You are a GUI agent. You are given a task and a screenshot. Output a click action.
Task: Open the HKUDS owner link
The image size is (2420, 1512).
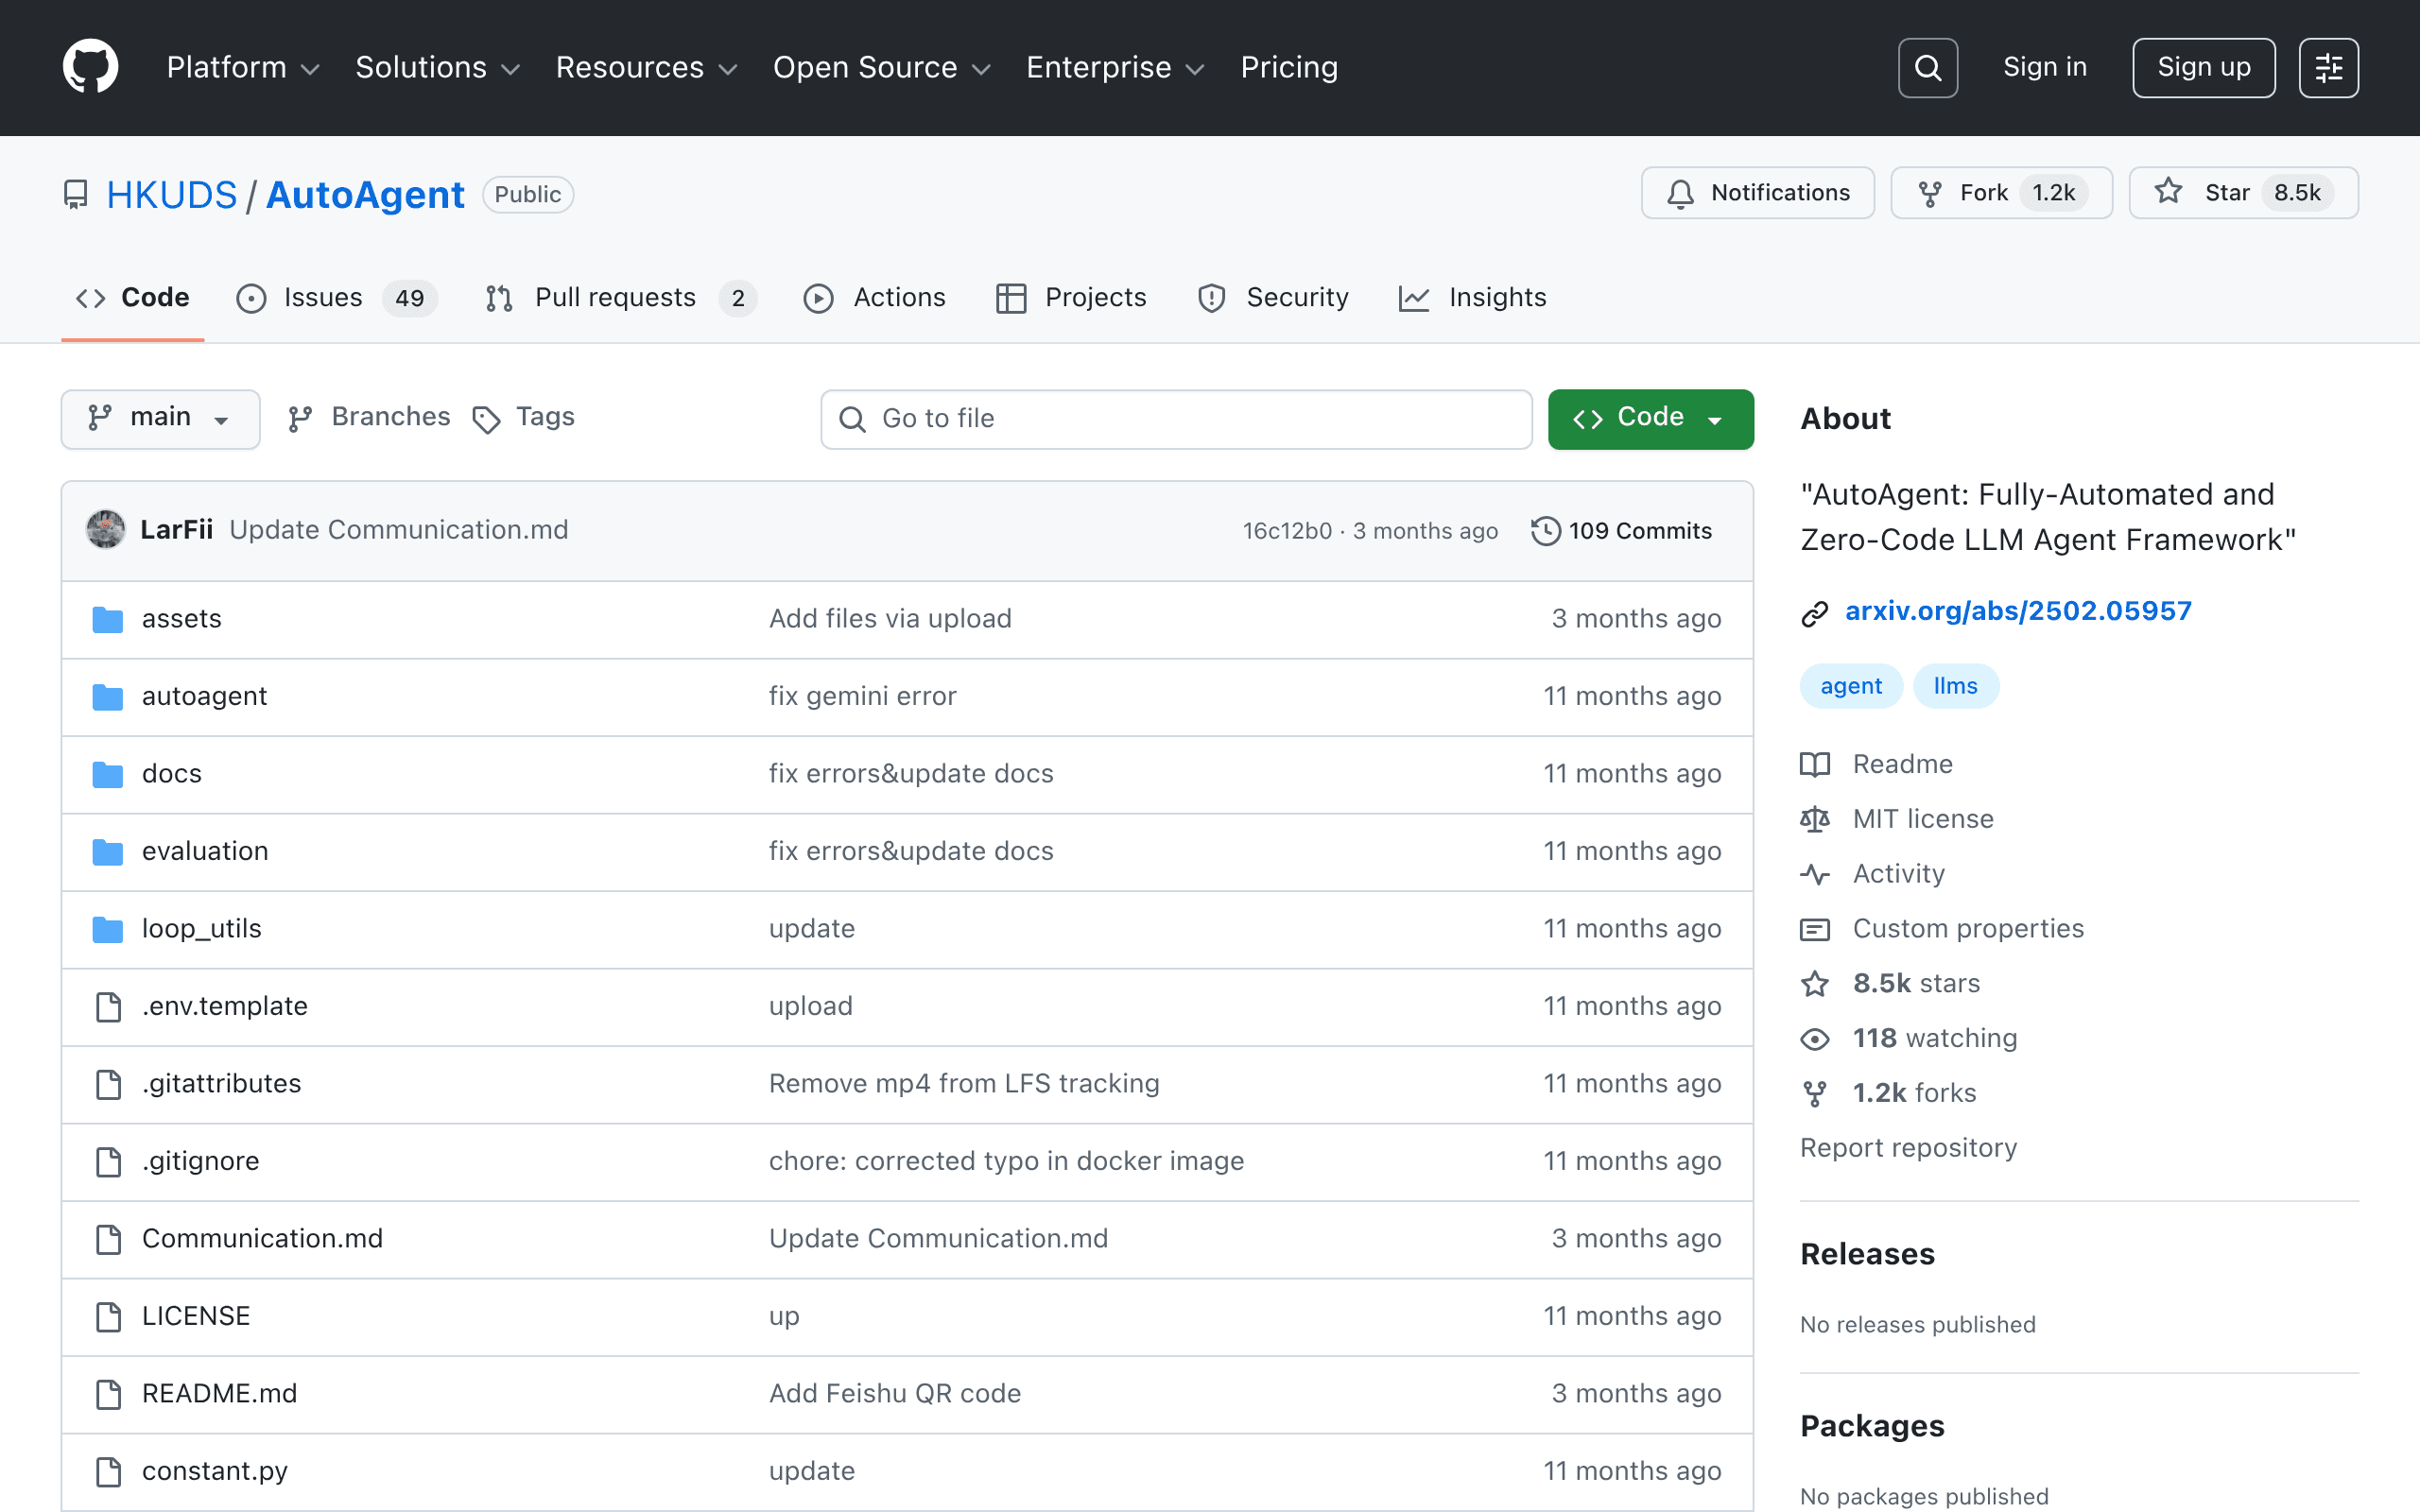[172, 194]
